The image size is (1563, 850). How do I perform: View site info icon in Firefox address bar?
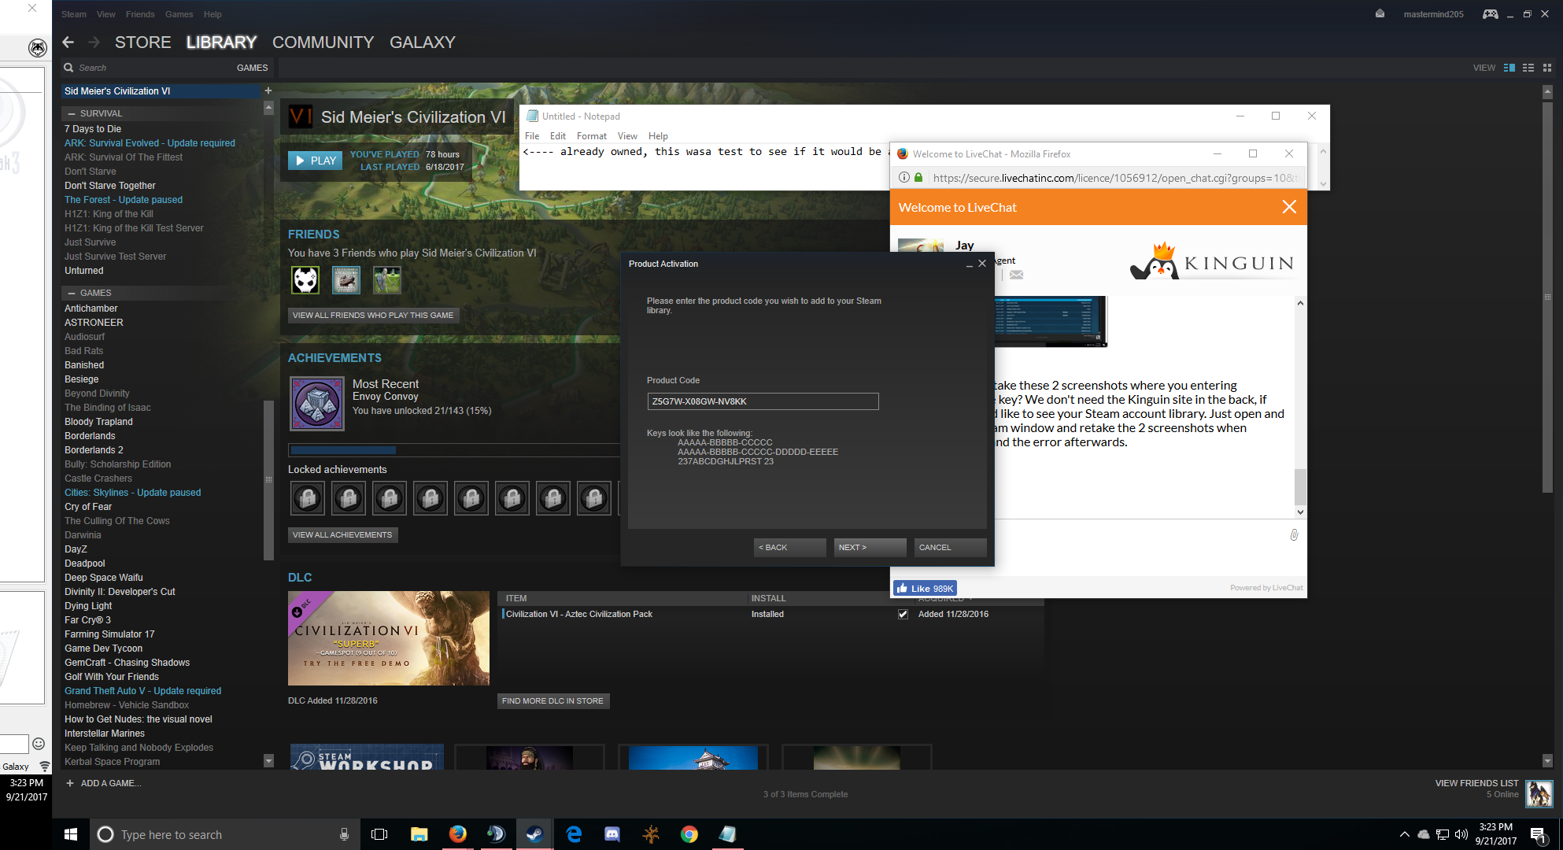click(x=903, y=178)
